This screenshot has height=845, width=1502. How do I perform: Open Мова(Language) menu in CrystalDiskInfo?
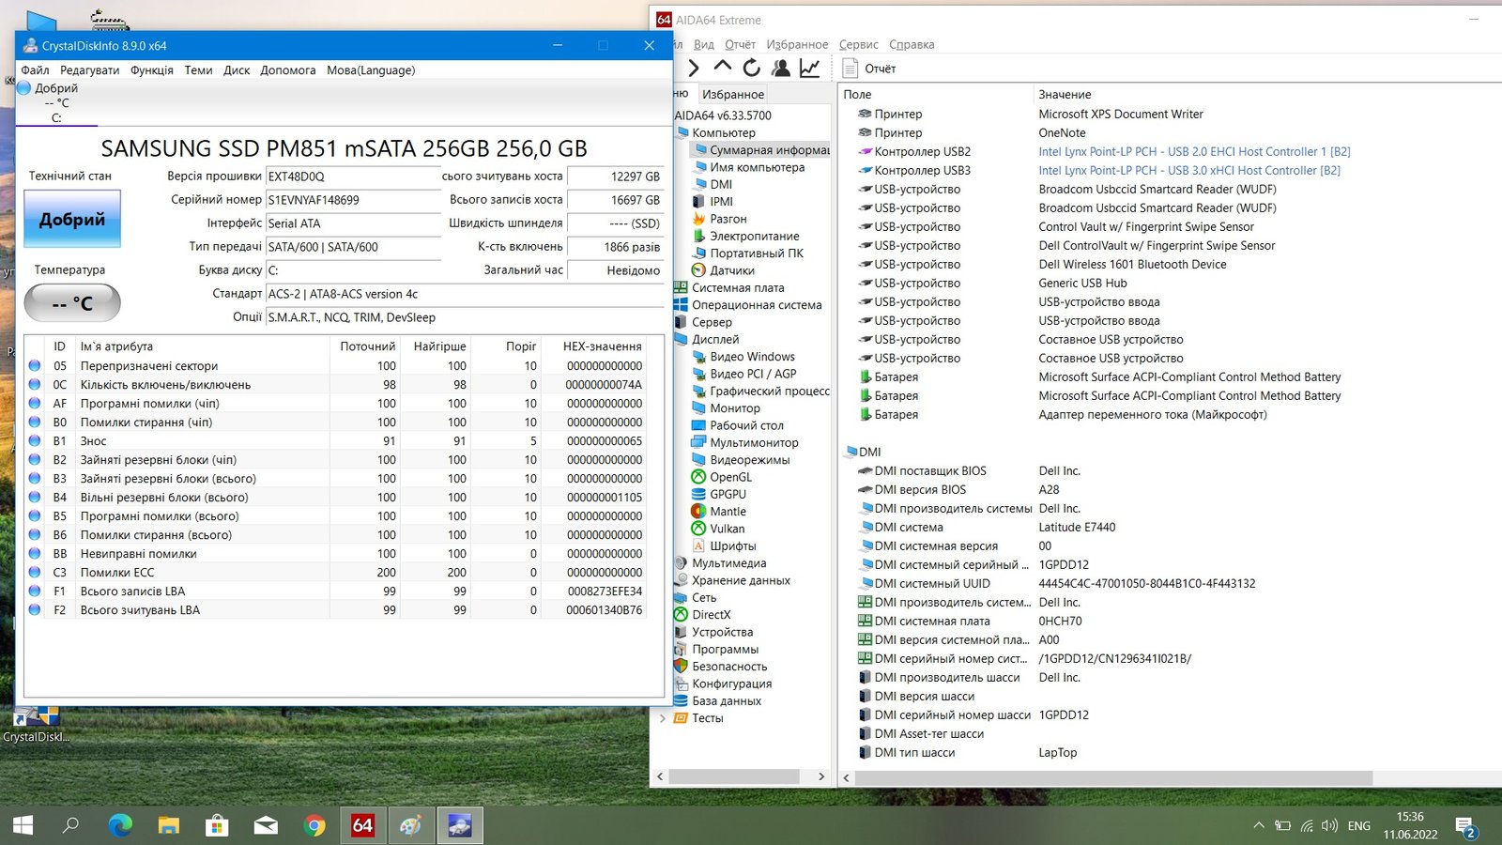371,70
